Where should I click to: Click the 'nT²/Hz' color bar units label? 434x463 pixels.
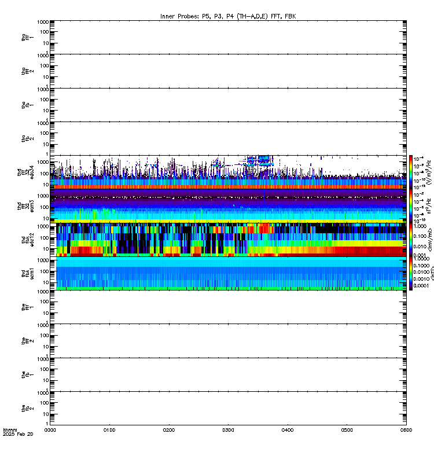coord(429,206)
